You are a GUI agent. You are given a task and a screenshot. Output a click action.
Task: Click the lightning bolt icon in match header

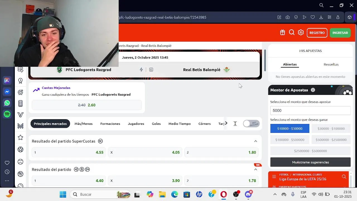click(x=141, y=70)
